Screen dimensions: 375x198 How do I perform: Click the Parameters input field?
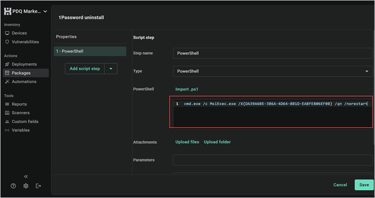273,160
